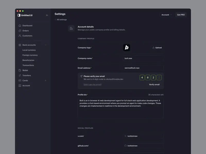The image size is (206, 154).
Task: Open Wallet using its wallet icon
Action: (20, 70)
